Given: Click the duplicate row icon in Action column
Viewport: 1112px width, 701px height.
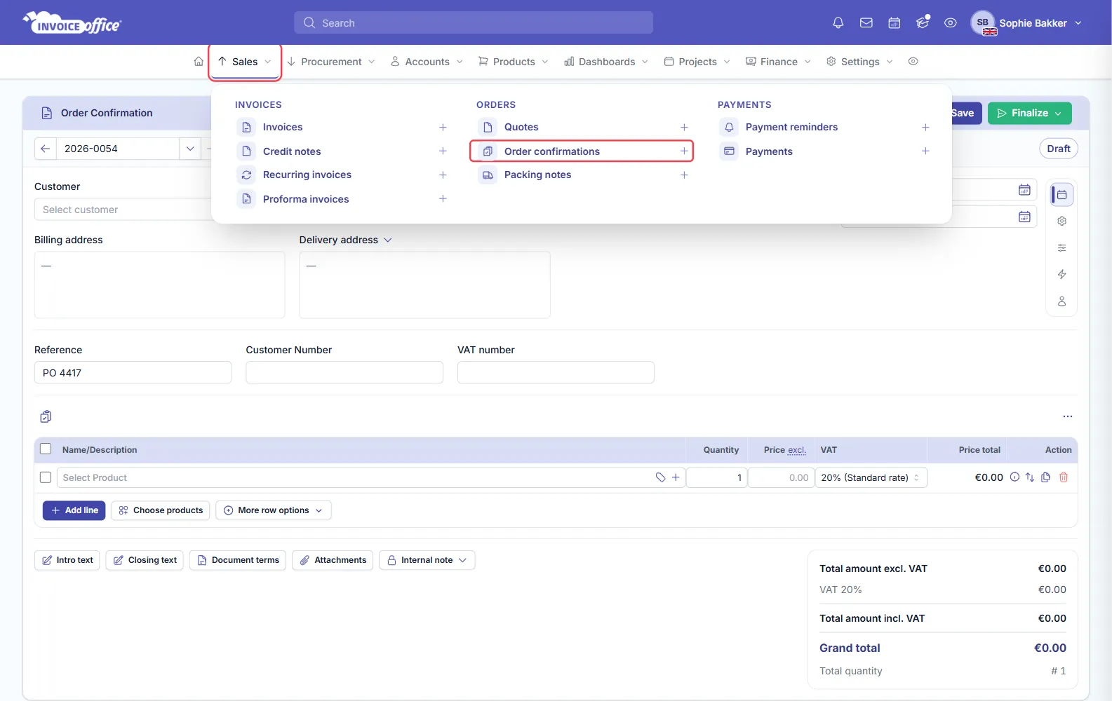Looking at the screenshot, I should click(x=1045, y=477).
